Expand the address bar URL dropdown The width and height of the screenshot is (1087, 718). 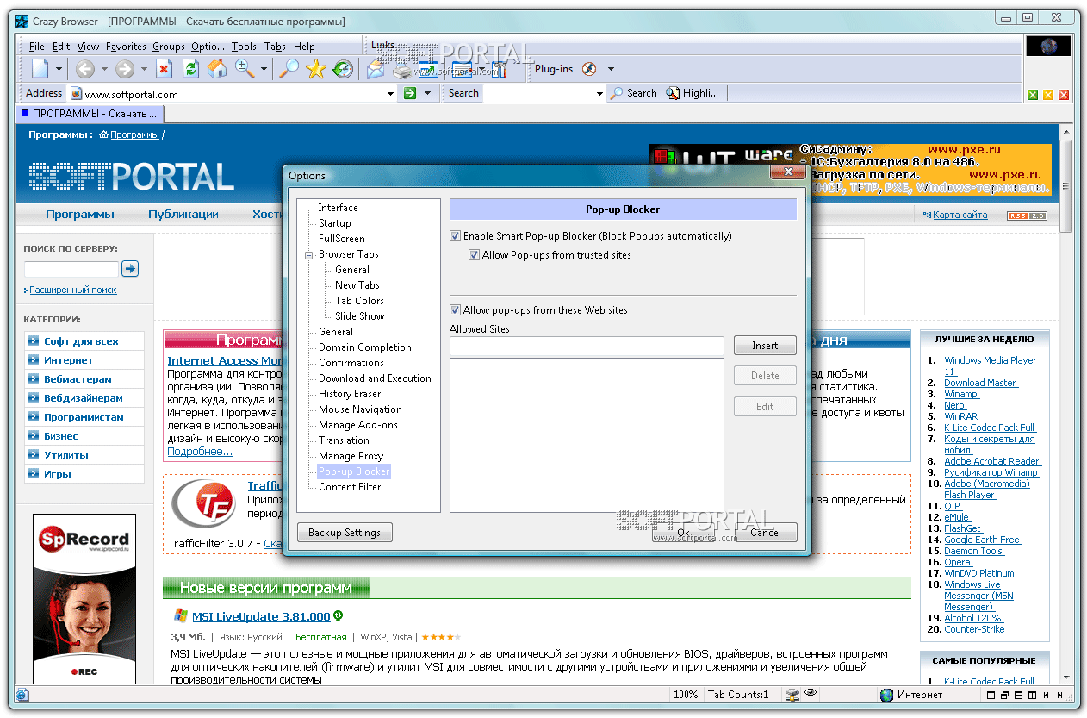click(x=388, y=93)
